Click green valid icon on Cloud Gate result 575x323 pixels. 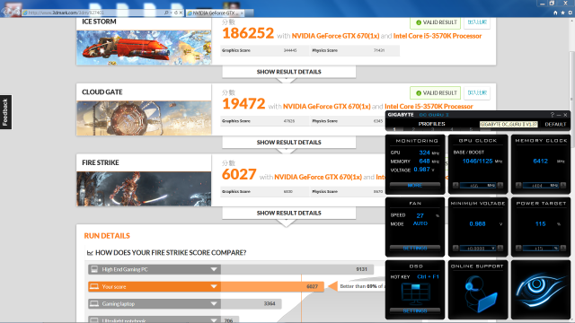[419, 93]
